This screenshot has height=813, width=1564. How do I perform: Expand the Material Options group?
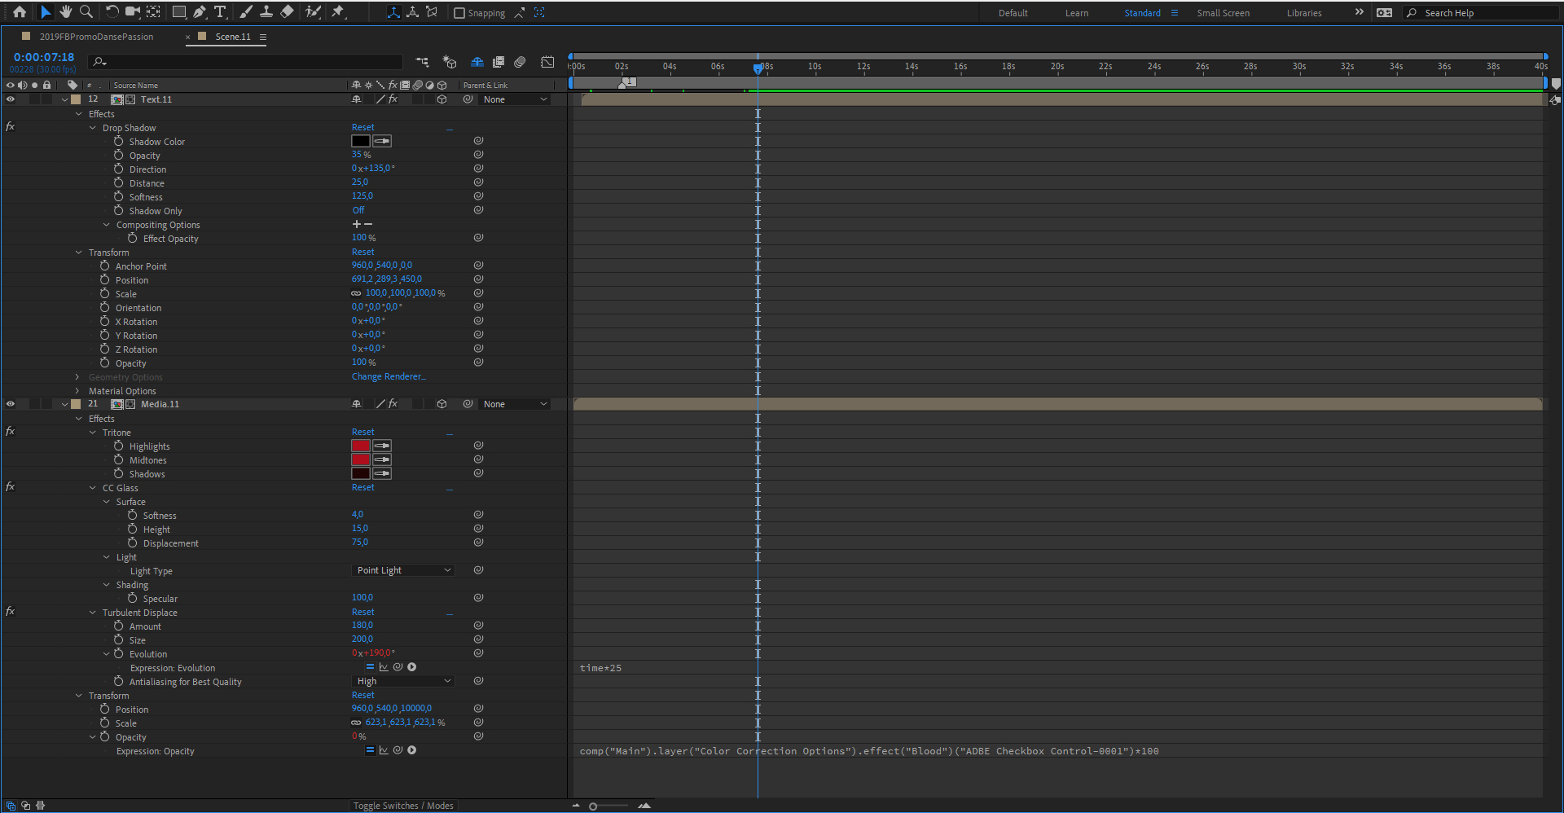[x=78, y=391]
